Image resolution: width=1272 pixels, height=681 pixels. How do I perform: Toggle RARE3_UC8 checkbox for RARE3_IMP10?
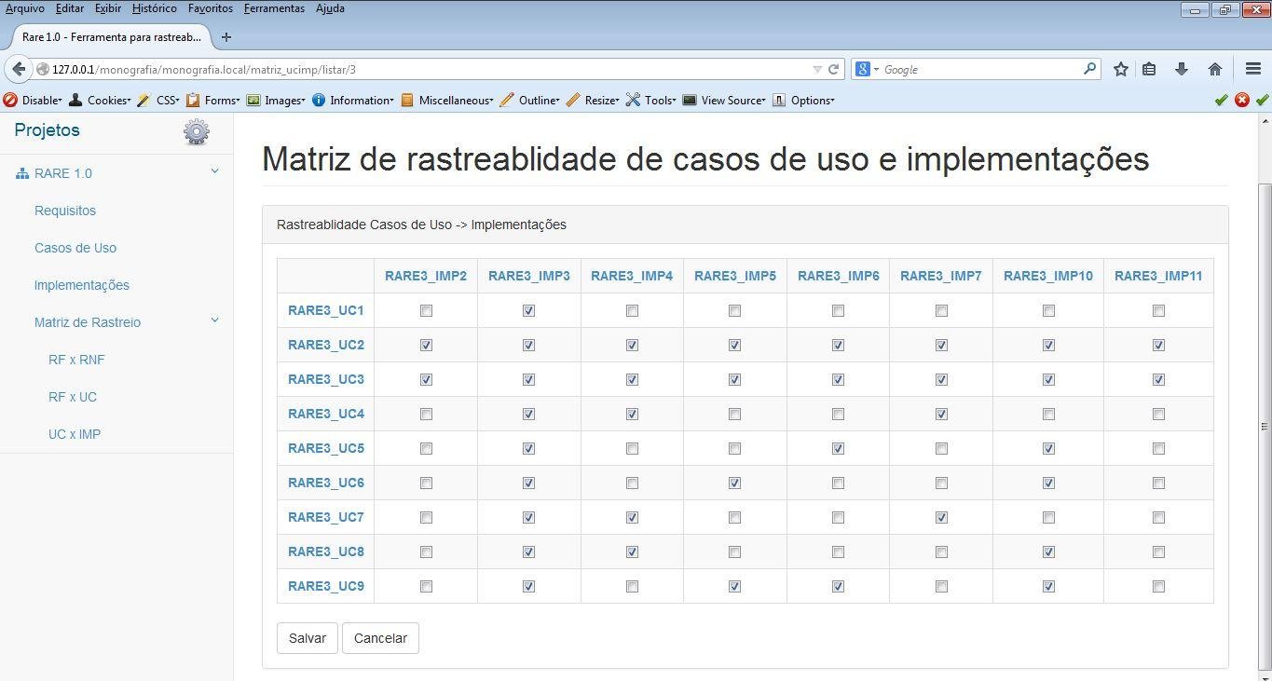(x=1048, y=552)
